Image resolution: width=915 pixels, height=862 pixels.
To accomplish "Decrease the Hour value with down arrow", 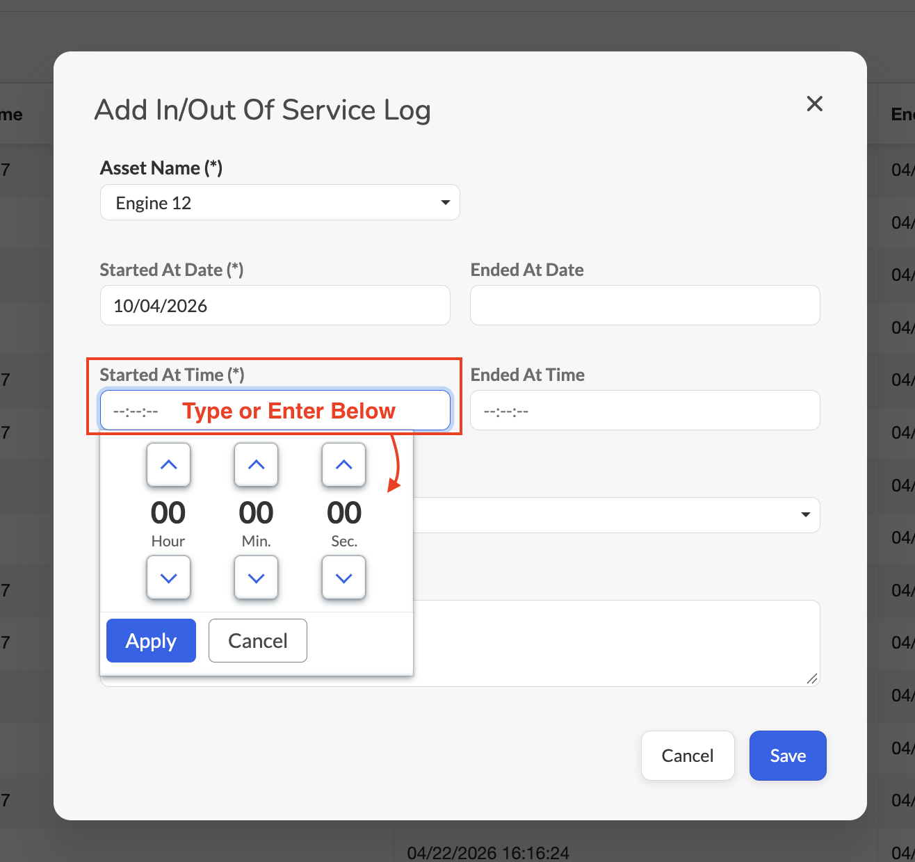I will (168, 578).
